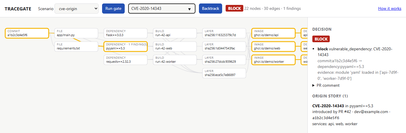This screenshot has height=133, width=406.
Task: Select the FILE requirements.txt node
Action: pos(76,47)
